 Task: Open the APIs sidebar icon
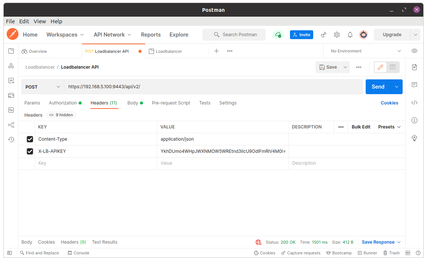point(11,66)
